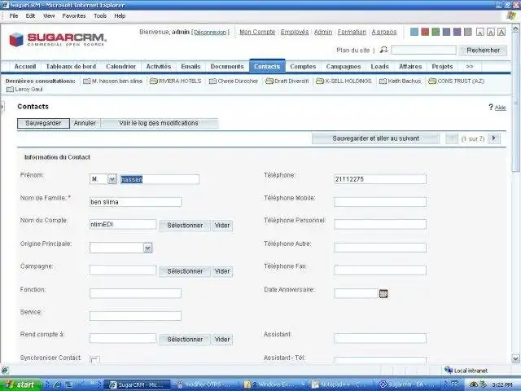The image size is (521, 391).
Task: Select the green theme color swatch
Action: pyautogui.click(x=436, y=32)
